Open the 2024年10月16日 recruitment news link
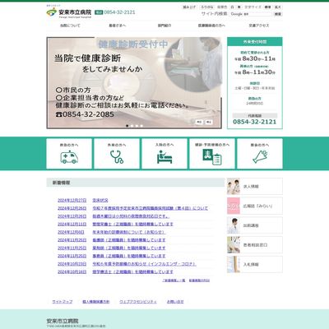This screenshot has height=329, width=329. (x=132, y=272)
